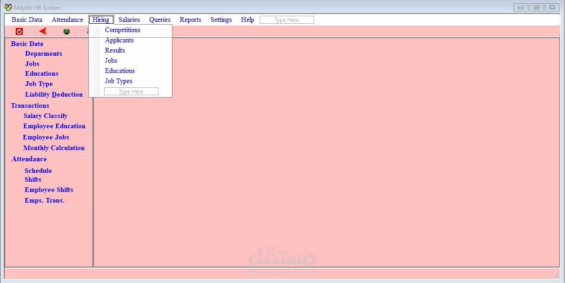Open the Attendance menu in menu bar
The image size is (565, 283).
pyautogui.click(x=67, y=20)
